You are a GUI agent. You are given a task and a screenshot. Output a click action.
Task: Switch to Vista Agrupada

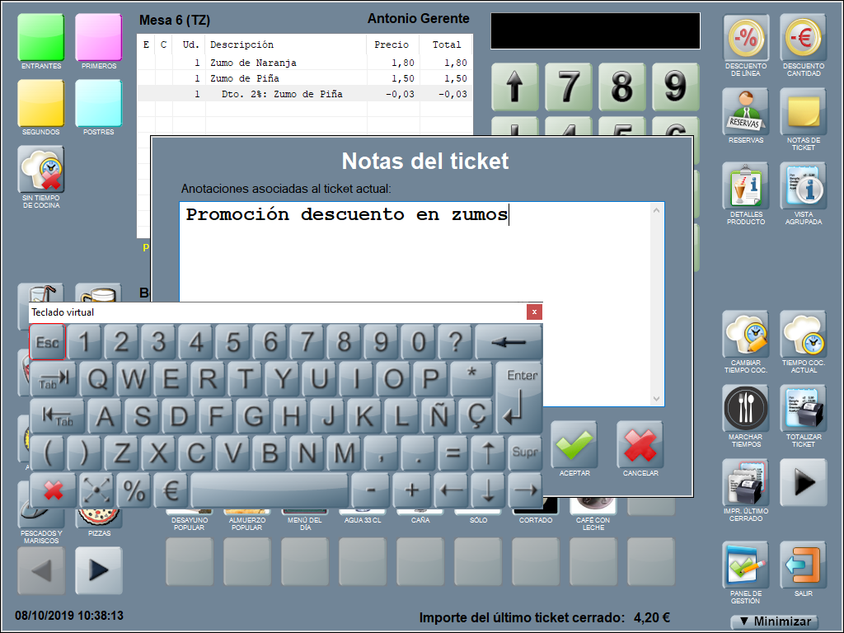[803, 186]
